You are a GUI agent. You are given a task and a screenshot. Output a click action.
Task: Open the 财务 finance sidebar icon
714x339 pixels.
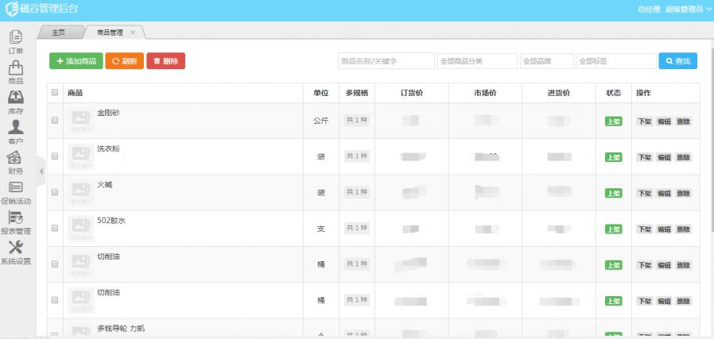15,157
